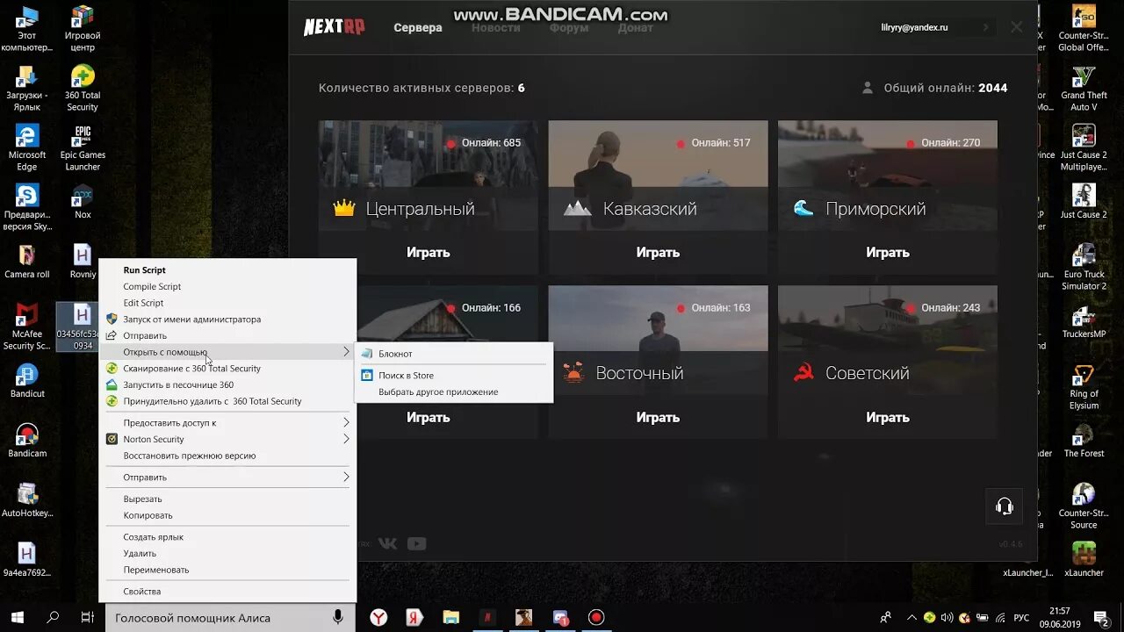Click the Приморский server thumbnail
The height and width of the screenshot is (632, 1124).
click(888, 176)
